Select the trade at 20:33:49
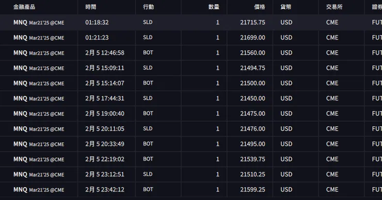The width and height of the screenshot is (382, 200). [x=191, y=144]
